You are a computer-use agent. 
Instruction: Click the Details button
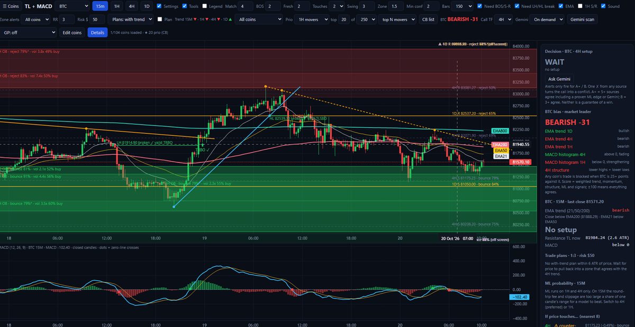97,32
